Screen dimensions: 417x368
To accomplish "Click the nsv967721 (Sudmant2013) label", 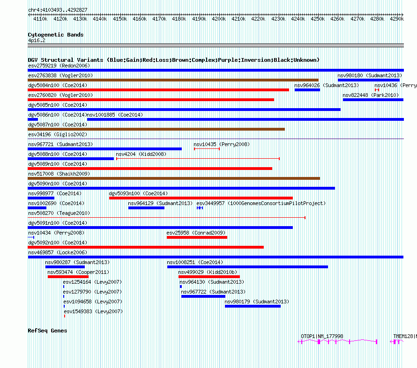I will [x=60, y=144].
